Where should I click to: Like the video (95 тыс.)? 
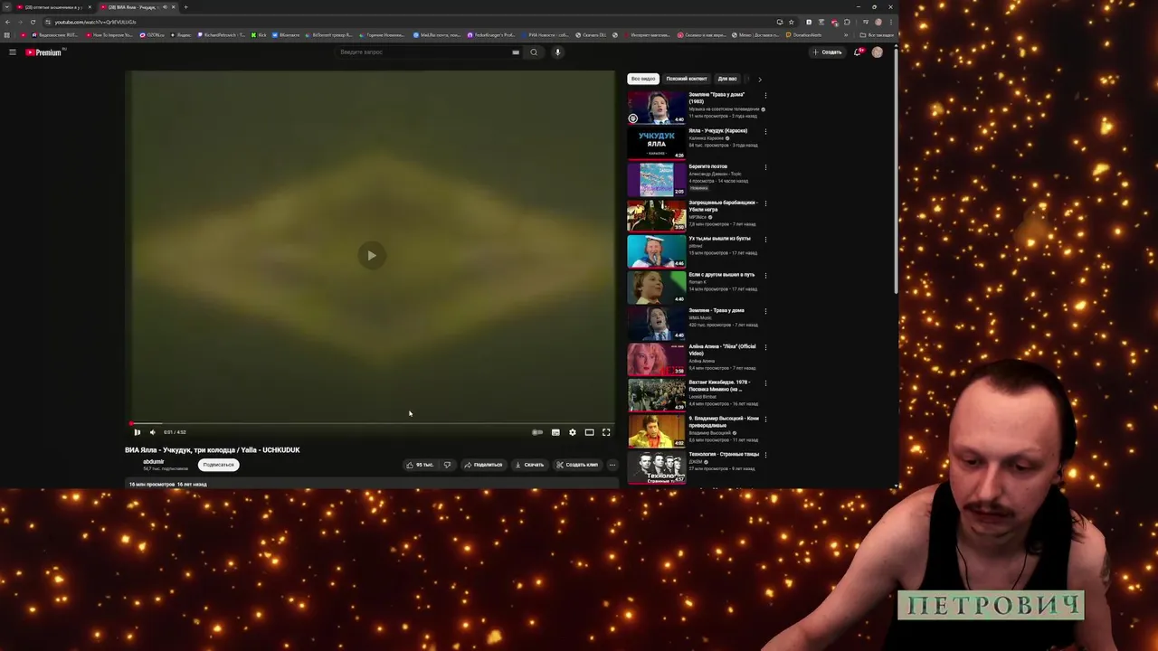tap(420, 465)
